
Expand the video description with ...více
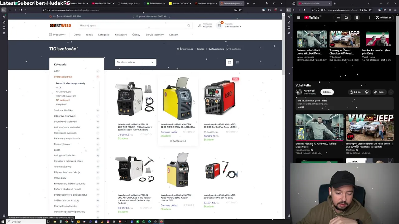(x=301, y=107)
